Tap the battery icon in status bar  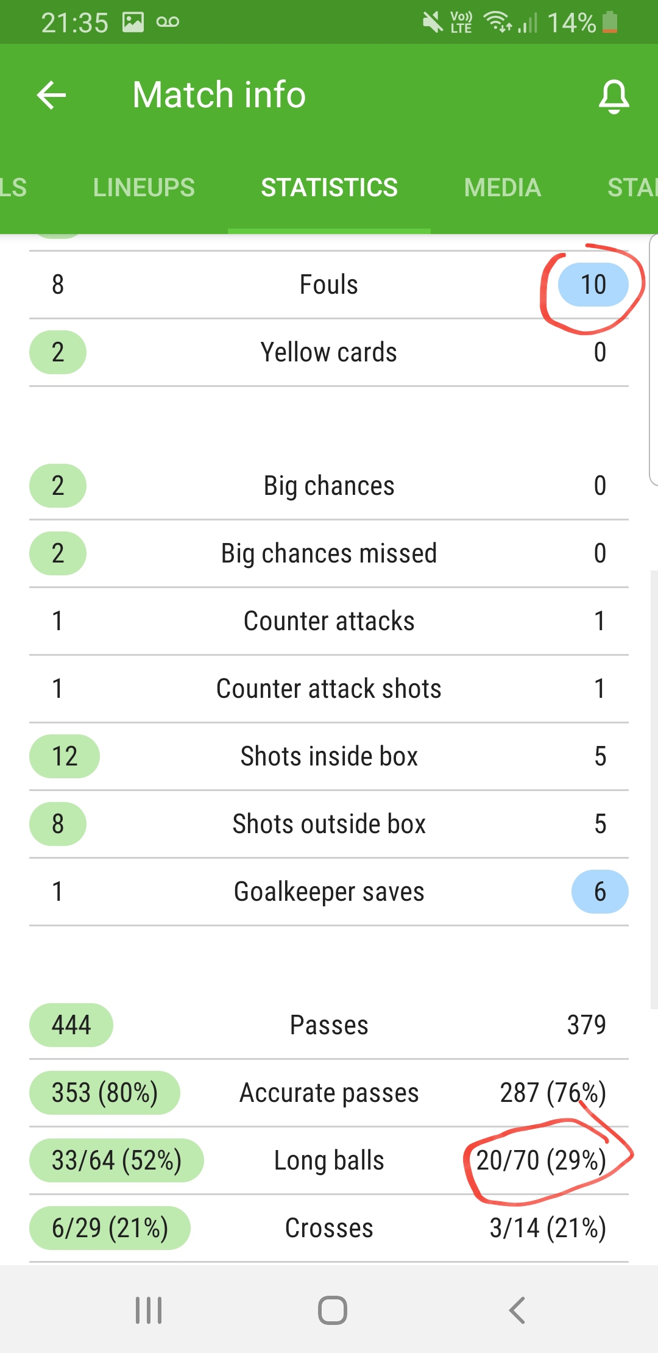(x=609, y=23)
